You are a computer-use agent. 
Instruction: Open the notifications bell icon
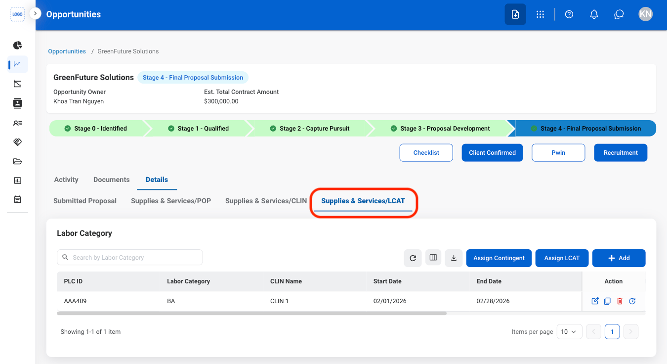(x=594, y=14)
